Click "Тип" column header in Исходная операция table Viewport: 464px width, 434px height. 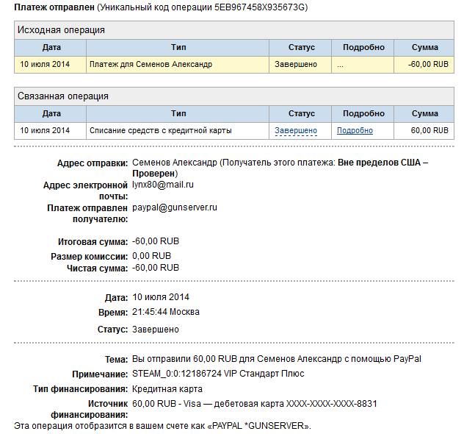tap(178, 47)
